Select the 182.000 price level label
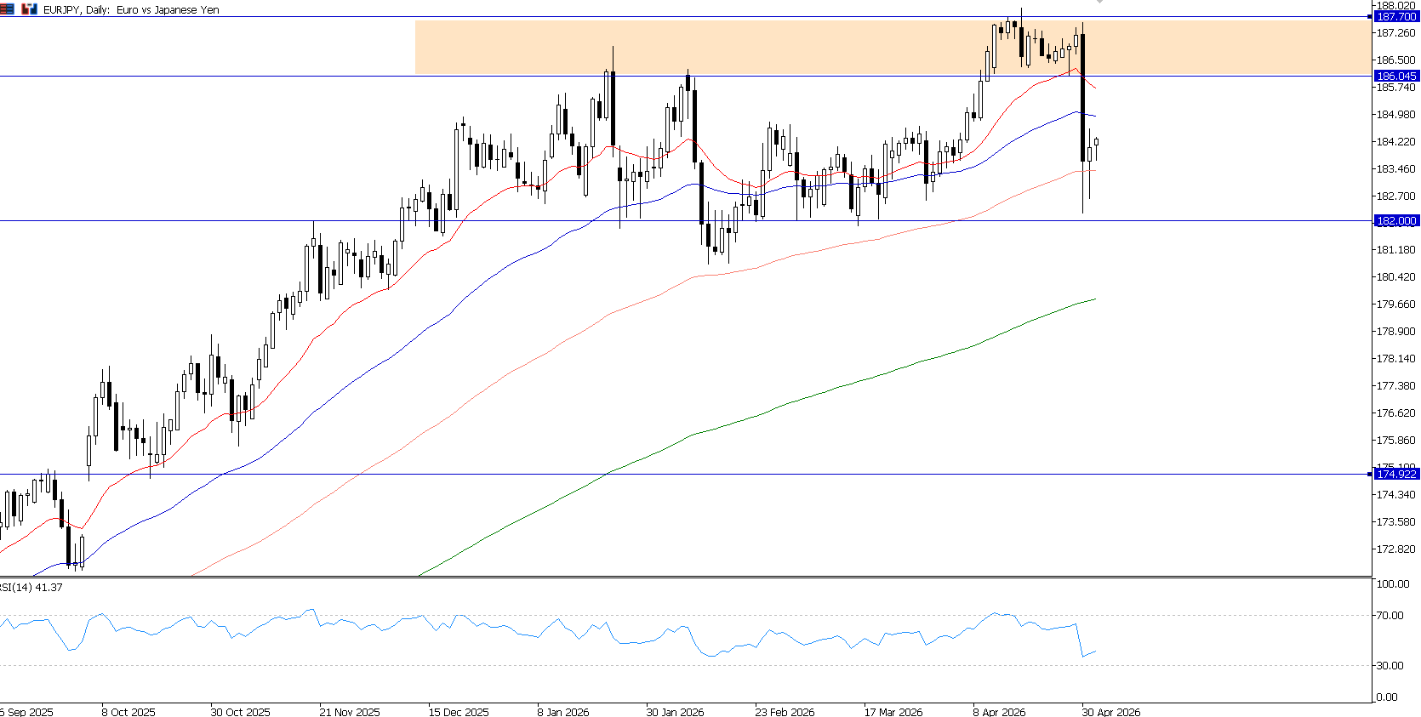The image size is (1421, 717). pyautogui.click(x=1395, y=221)
